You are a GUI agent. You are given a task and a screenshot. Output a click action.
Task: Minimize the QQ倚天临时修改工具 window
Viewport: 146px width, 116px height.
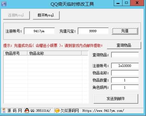pyautogui.click(x=118, y=3)
